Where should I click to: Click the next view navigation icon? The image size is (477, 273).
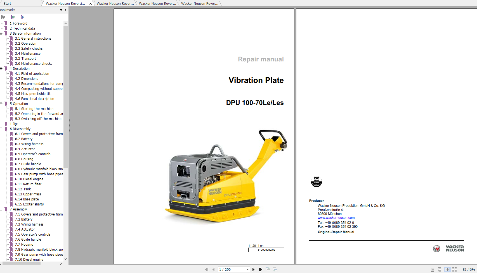[x=275, y=269]
